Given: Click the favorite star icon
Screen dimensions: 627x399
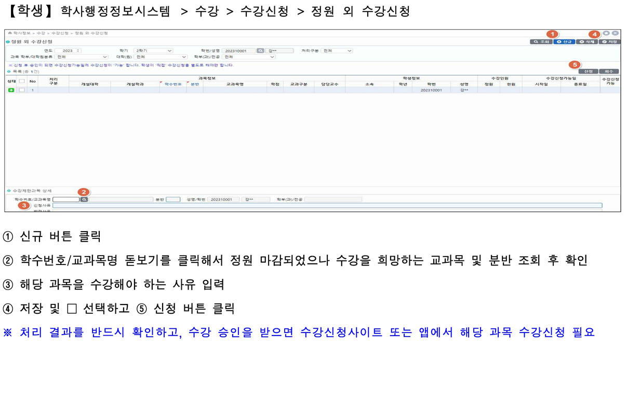Looking at the screenshot, I should (x=606, y=33).
